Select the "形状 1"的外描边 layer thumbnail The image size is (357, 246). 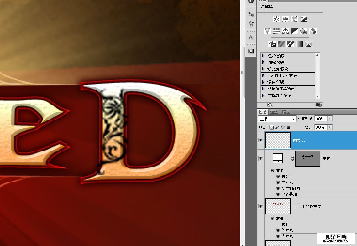[x=278, y=206]
